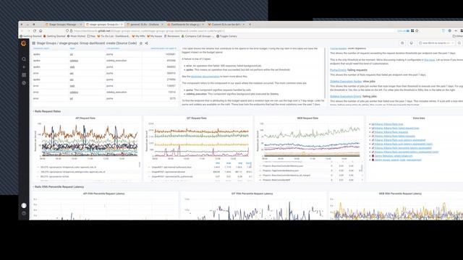Viewport: 463px width, 260px height.
Task: Open the Most Visited bookmark
Action: (x=76, y=36)
